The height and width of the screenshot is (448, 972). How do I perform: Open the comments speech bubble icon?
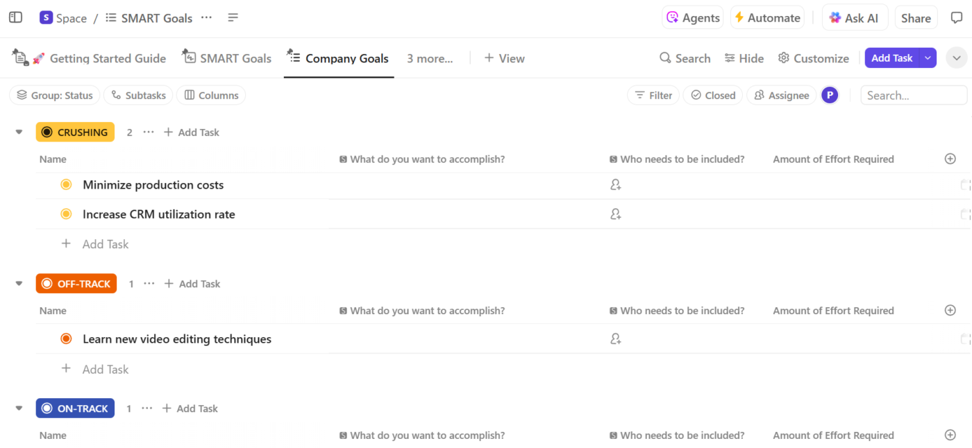957,18
